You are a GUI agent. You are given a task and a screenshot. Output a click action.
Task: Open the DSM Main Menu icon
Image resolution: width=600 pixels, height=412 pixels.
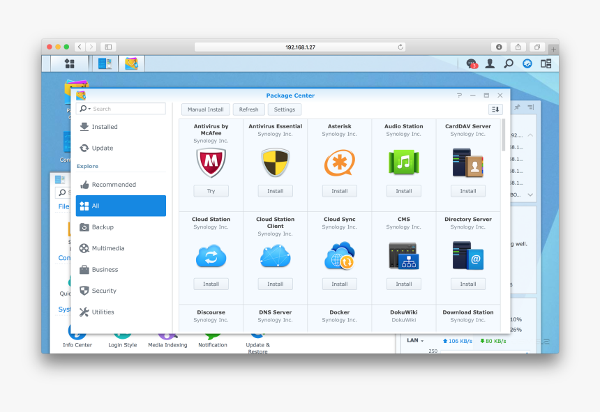tap(69, 63)
